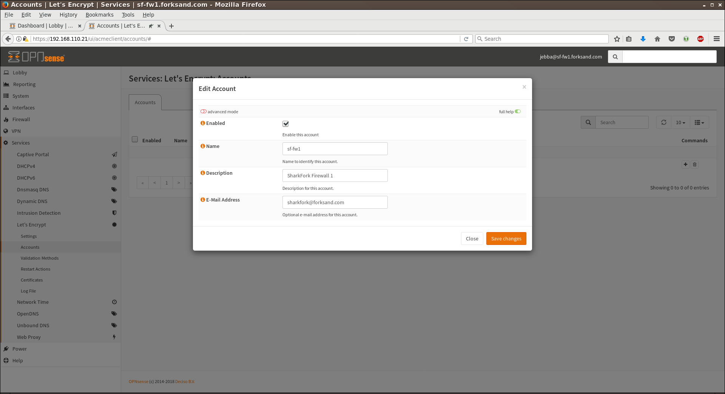Click the Firefox home toolbar icon
This screenshot has width=725, height=394.
(657, 39)
